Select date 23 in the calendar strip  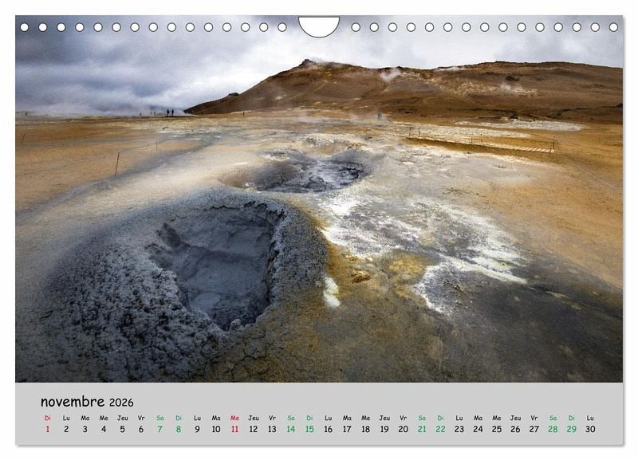[459, 429]
